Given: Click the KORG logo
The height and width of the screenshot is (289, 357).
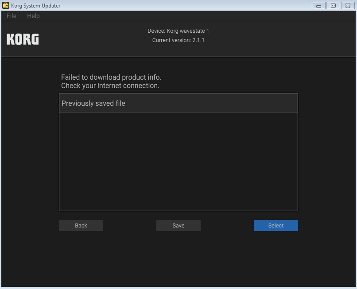Looking at the screenshot, I should tap(23, 39).
